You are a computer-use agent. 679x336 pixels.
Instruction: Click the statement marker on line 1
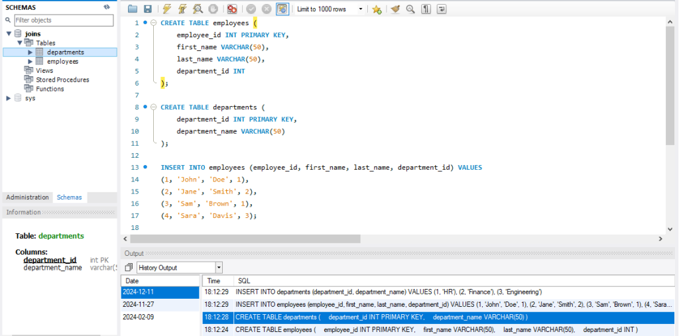click(145, 22)
